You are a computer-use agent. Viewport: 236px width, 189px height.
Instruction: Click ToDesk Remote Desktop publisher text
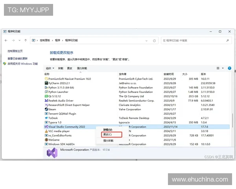[134, 118]
